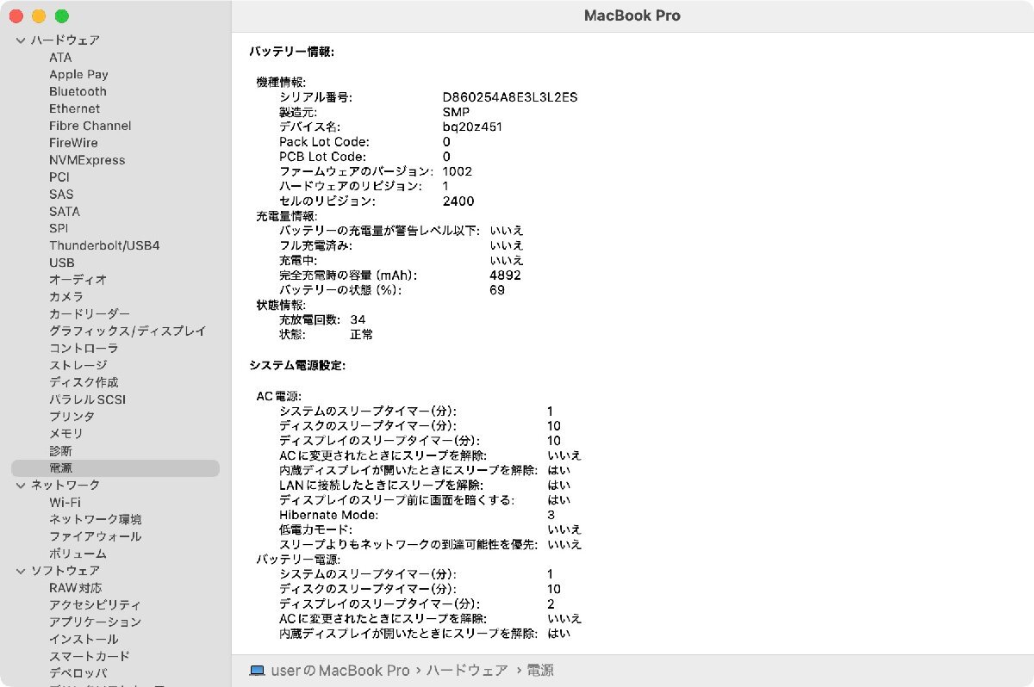Click 電源 in the path bar
The image size is (1034, 687).
pyautogui.click(x=539, y=670)
